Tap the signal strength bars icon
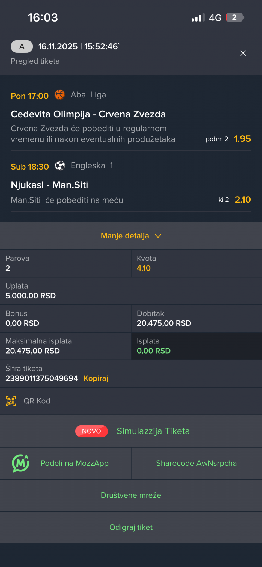The image size is (262, 567). 198,18
